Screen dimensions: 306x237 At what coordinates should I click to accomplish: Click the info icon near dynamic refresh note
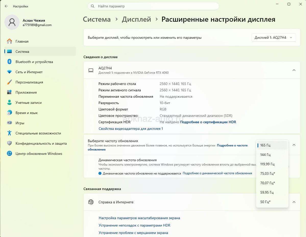click(x=100, y=173)
